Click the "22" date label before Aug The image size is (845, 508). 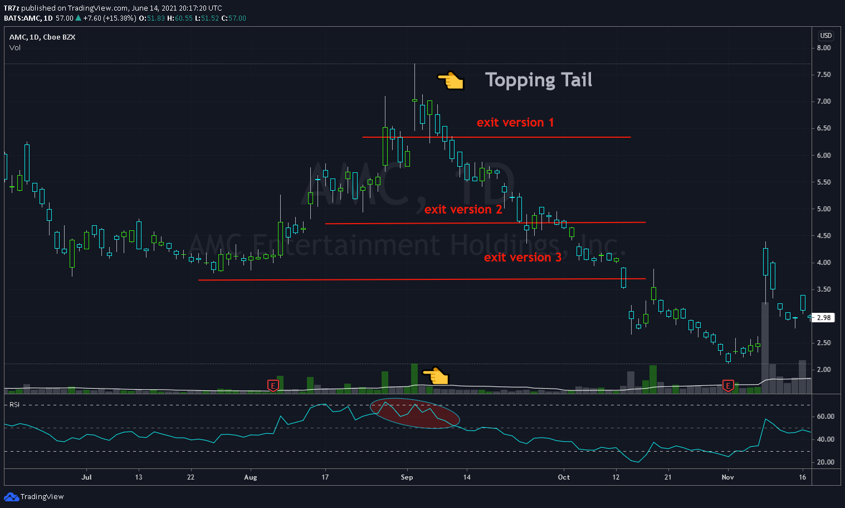pos(191,477)
